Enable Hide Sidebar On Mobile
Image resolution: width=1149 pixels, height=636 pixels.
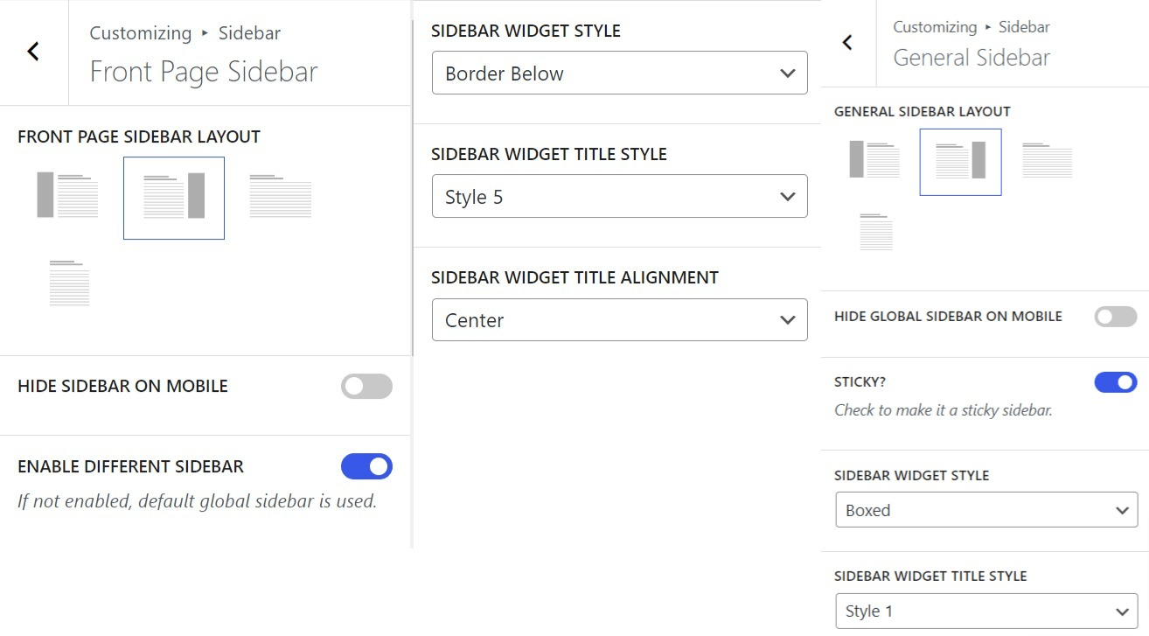(x=366, y=386)
